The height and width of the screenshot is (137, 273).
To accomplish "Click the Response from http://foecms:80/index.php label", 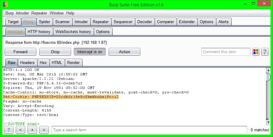I will [x=56, y=43].
